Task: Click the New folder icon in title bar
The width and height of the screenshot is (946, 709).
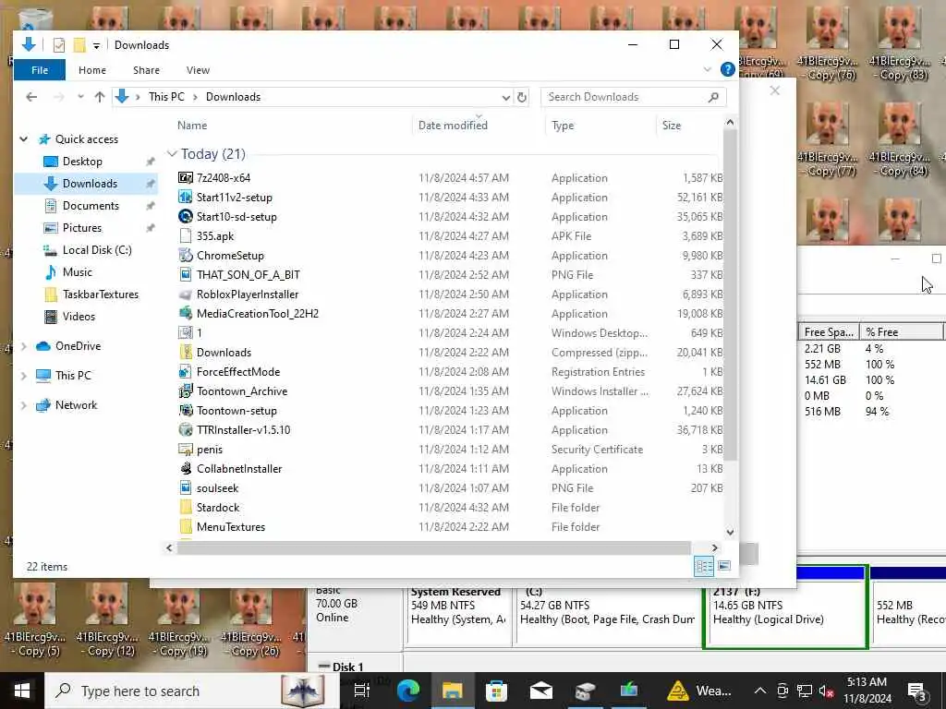Action: [x=79, y=45]
